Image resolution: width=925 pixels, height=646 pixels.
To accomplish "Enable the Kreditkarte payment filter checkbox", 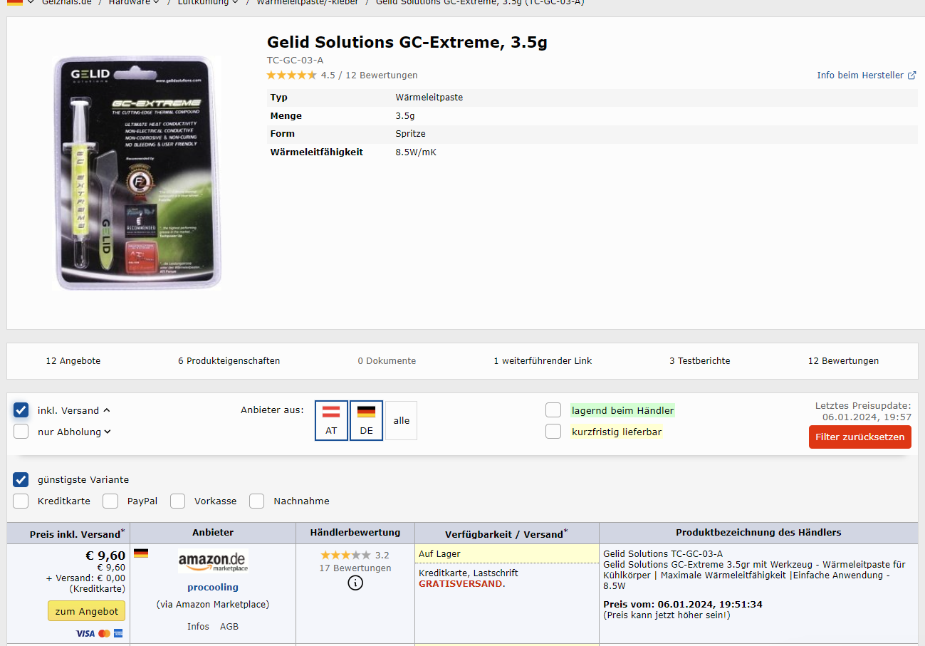I will click(21, 501).
